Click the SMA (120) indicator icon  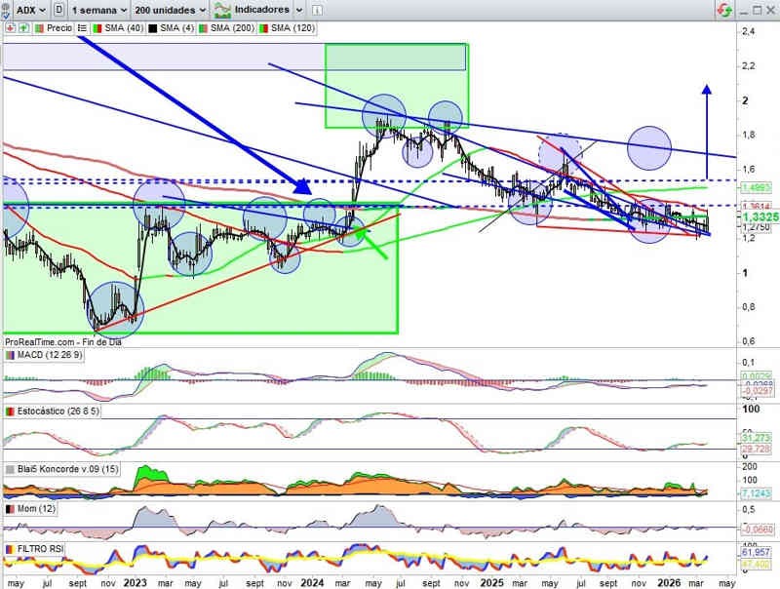(x=263, y=28)
